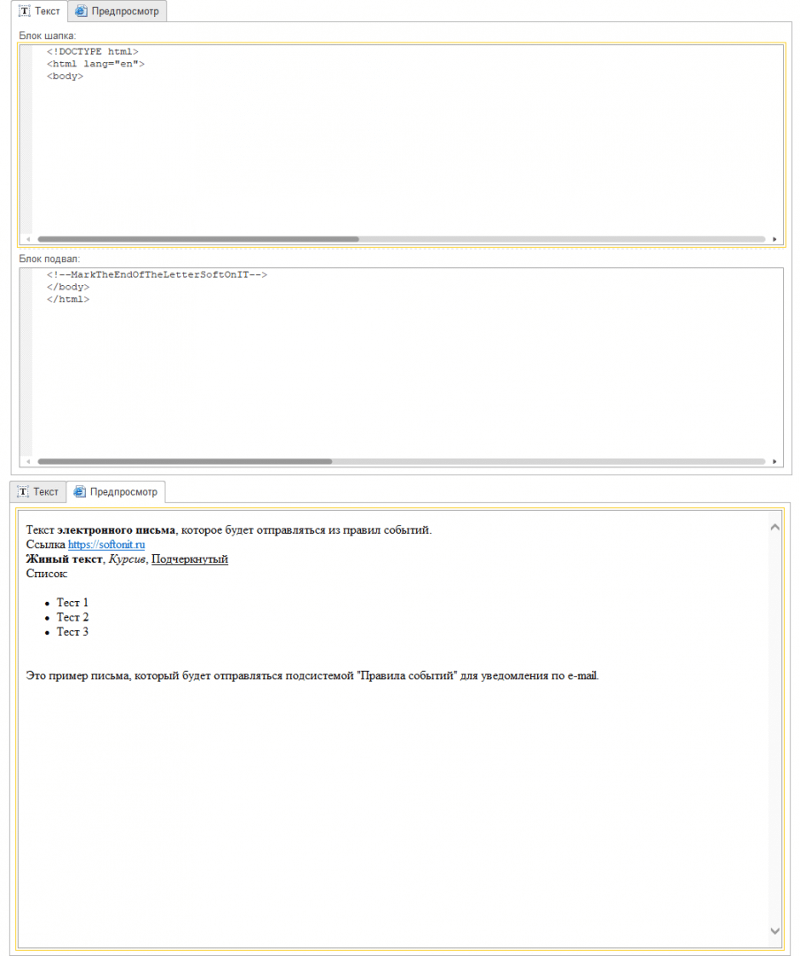800x956 pixels.
Task: Click the Блок подвал horizontal scrollbar thumb
Action: pos(184,461)
